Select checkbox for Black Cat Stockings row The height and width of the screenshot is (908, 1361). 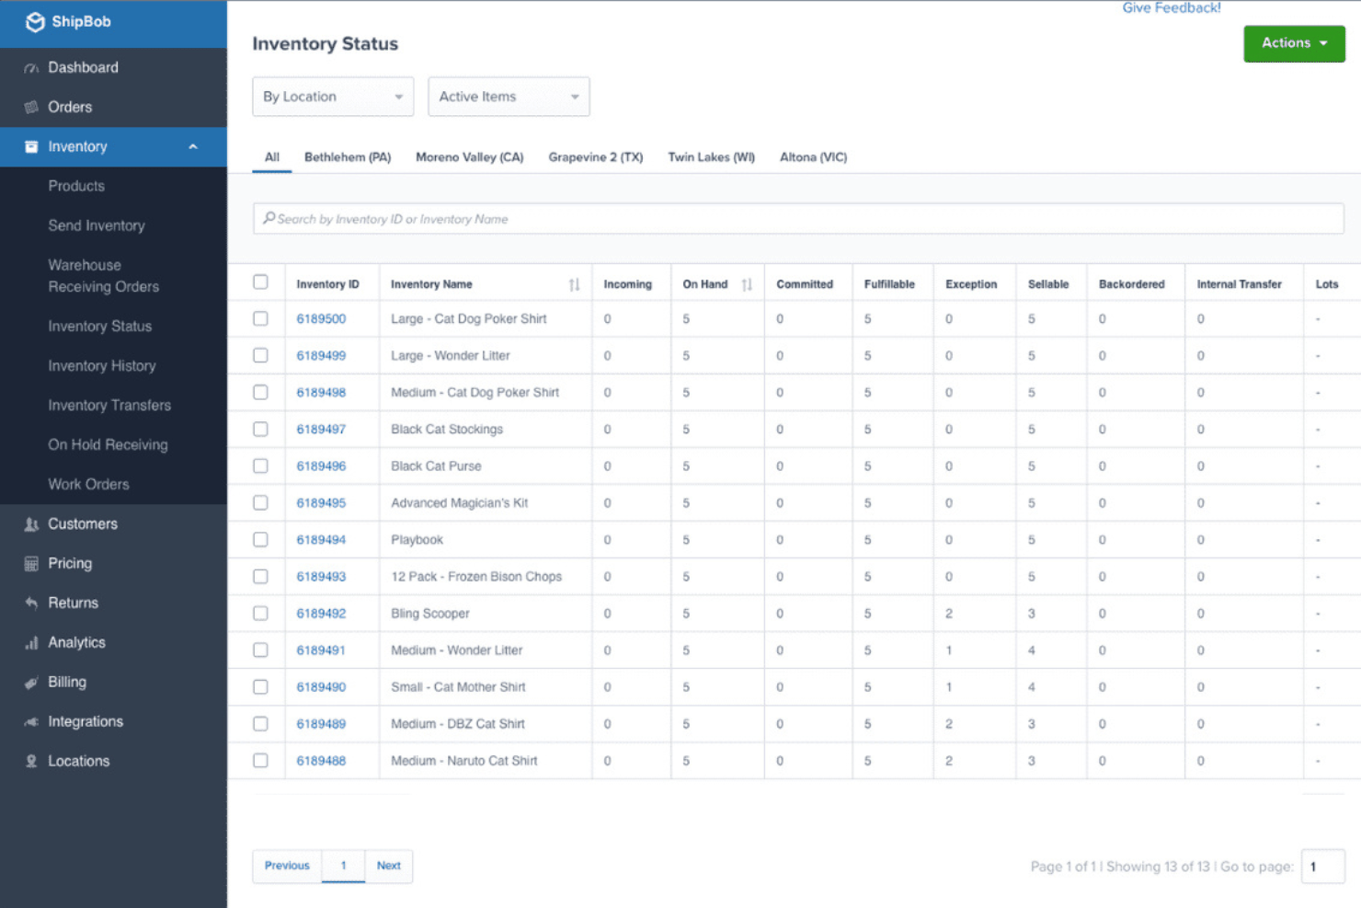tap(260, 429)
